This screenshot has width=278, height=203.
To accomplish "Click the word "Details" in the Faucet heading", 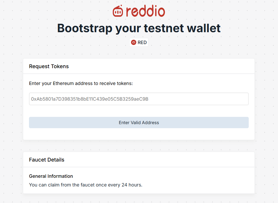I will click(56, 160).
